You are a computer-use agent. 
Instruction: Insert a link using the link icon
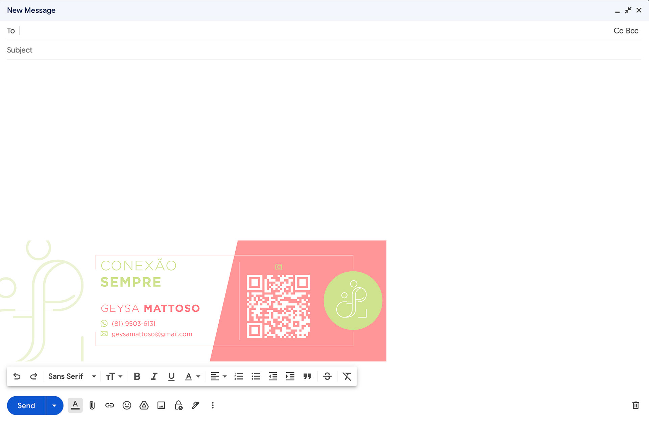click(110, 405)
